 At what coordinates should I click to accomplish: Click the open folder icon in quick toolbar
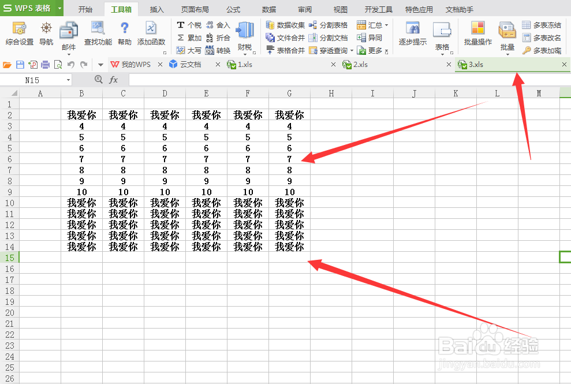tap(7, 65)
